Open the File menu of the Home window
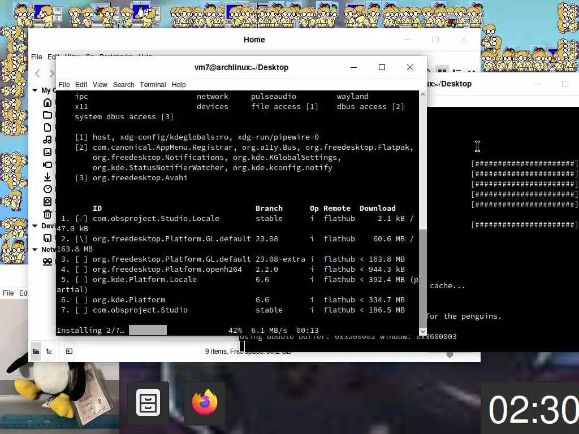This screenshot has height=434, width=579. coord(37,57)
